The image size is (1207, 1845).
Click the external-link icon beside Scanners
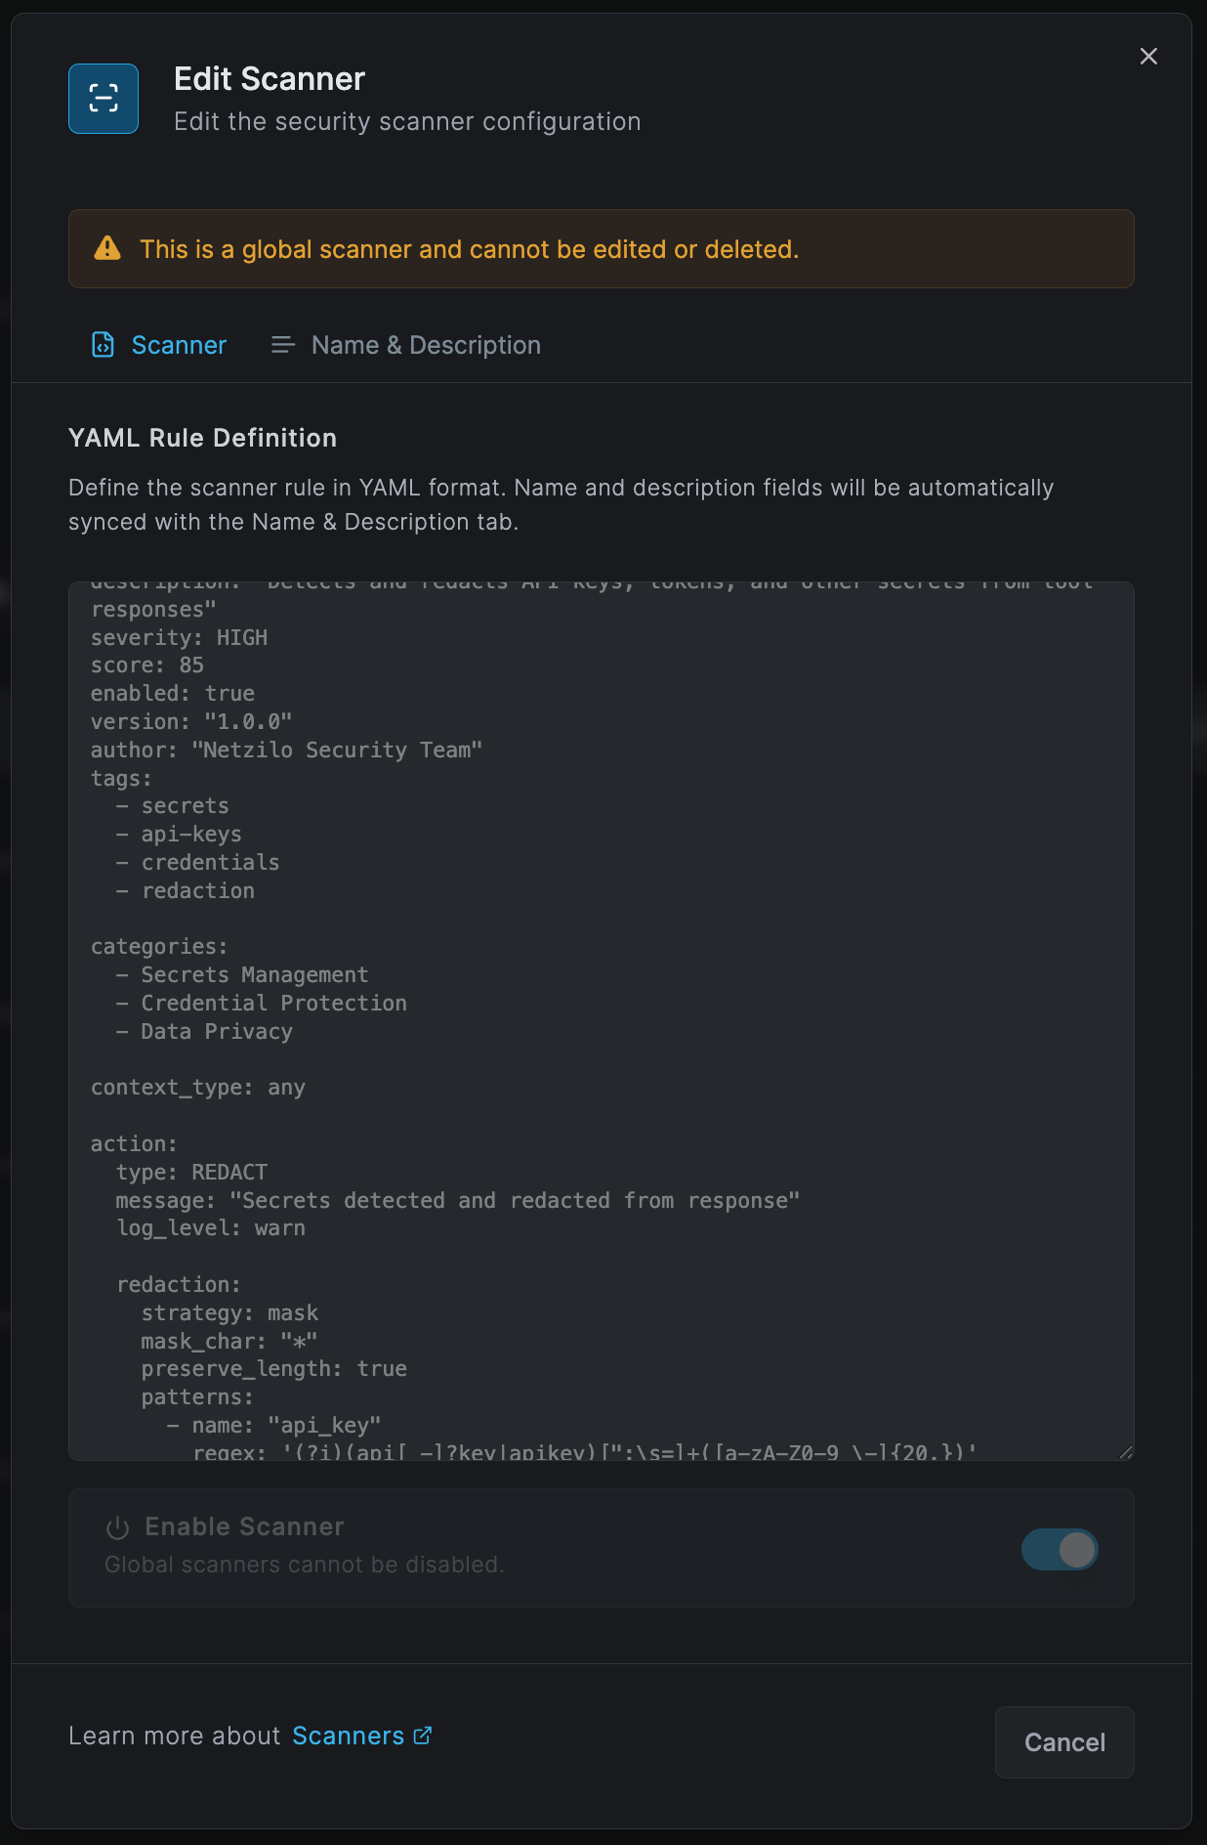click(x=422, y=1735)
